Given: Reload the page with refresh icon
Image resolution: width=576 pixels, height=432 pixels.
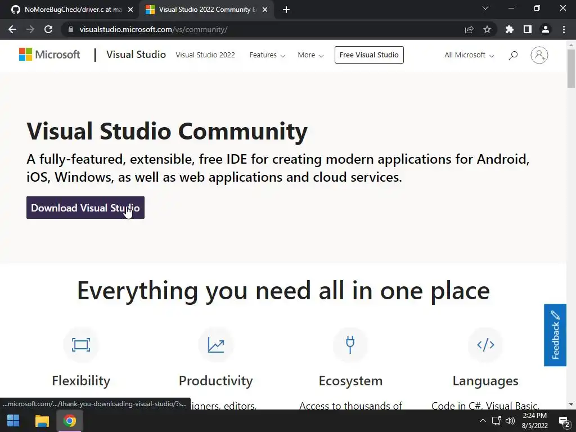Looking at the screenshot, I should pyautogui.click(x=48, y=29).
